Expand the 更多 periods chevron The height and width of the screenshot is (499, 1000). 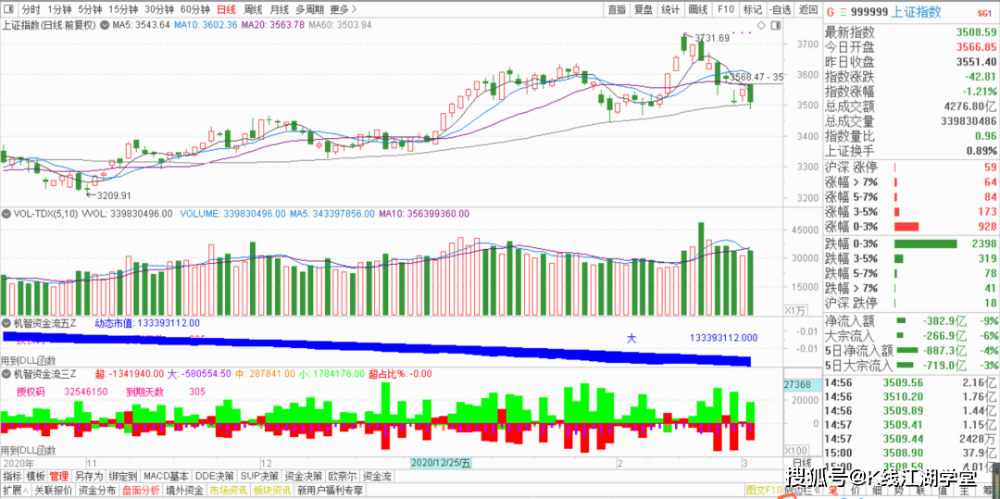[354, 9]
